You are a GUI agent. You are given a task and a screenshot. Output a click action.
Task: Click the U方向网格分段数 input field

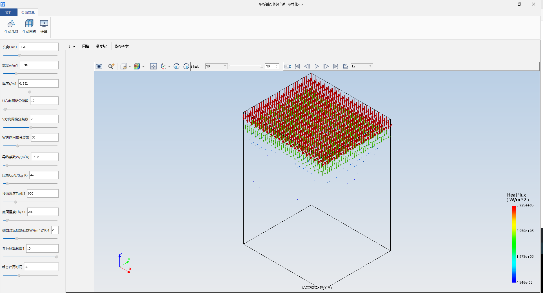pos(44,101)
